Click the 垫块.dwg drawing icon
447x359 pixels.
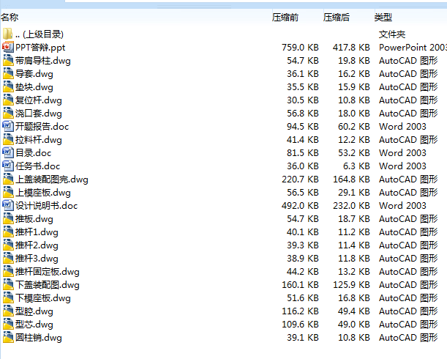point(8,87)
